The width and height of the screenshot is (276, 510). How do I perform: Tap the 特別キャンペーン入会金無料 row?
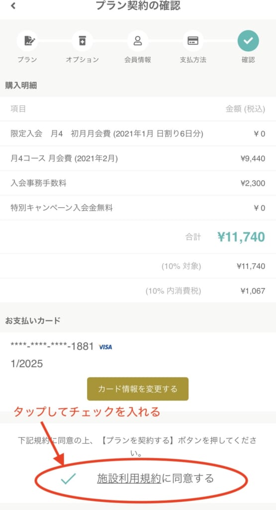(138, 208)
